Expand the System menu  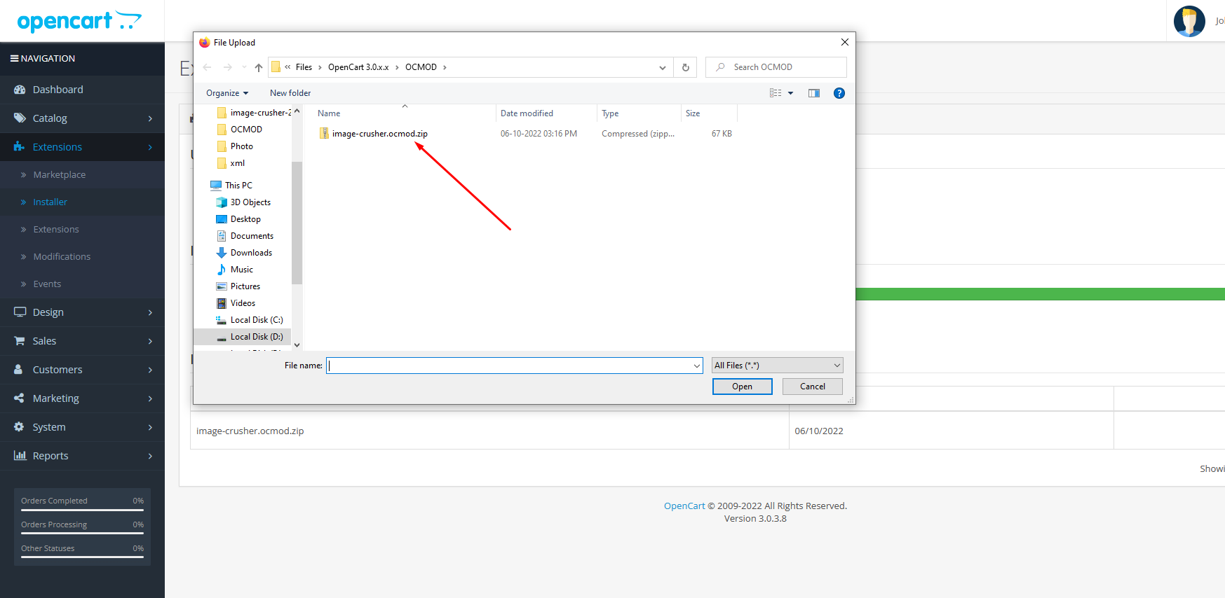[x=82, y=427]
